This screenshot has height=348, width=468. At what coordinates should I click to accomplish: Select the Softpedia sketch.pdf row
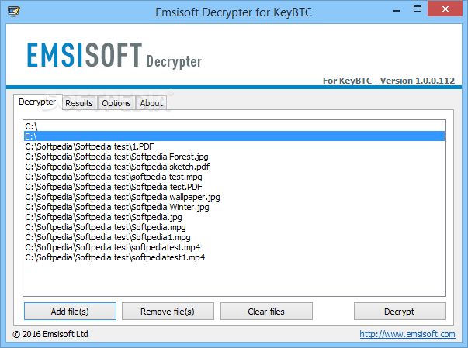pyautogui.click(x=234, y=167)
